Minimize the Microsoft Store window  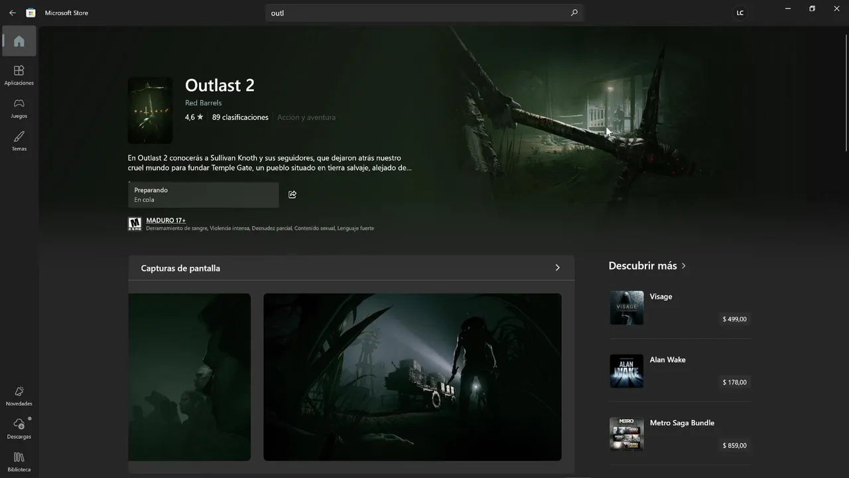click(x=788, y=9)
